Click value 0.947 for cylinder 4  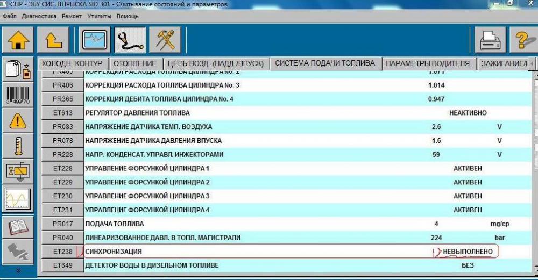pos(436,99)
